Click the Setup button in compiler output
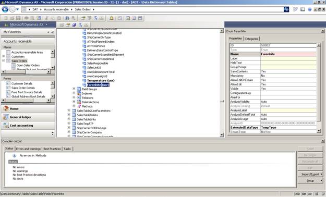This screenshot has height=197, width=326. (x=310, y=180)
